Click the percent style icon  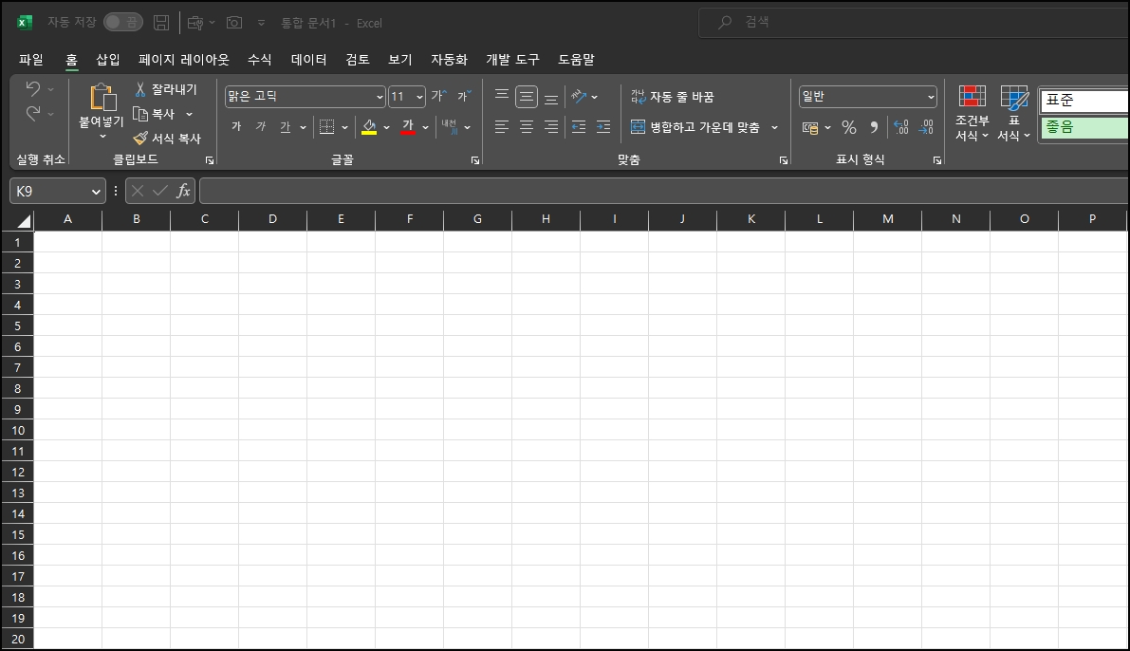coord(848,126)
